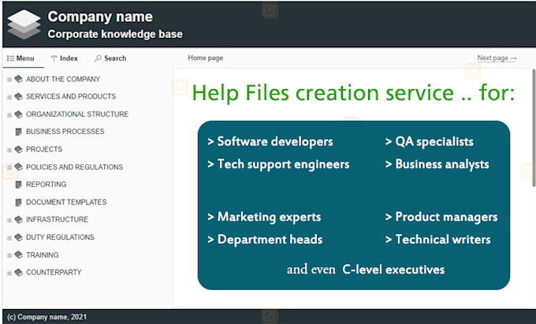The width and height of the screenshot is (536, 324).
Task: Expand the POLICIES AND REGULATIONS node
Action: click(9, 167)
